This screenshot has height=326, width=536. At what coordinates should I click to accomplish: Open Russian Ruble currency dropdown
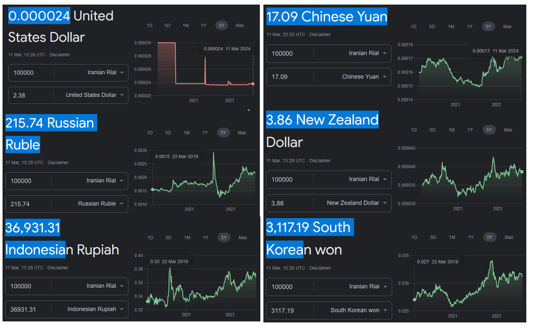[100, 204]
